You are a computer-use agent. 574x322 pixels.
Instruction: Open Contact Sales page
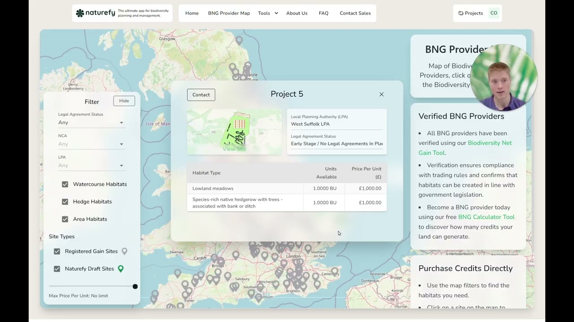[x=355, y=13]
